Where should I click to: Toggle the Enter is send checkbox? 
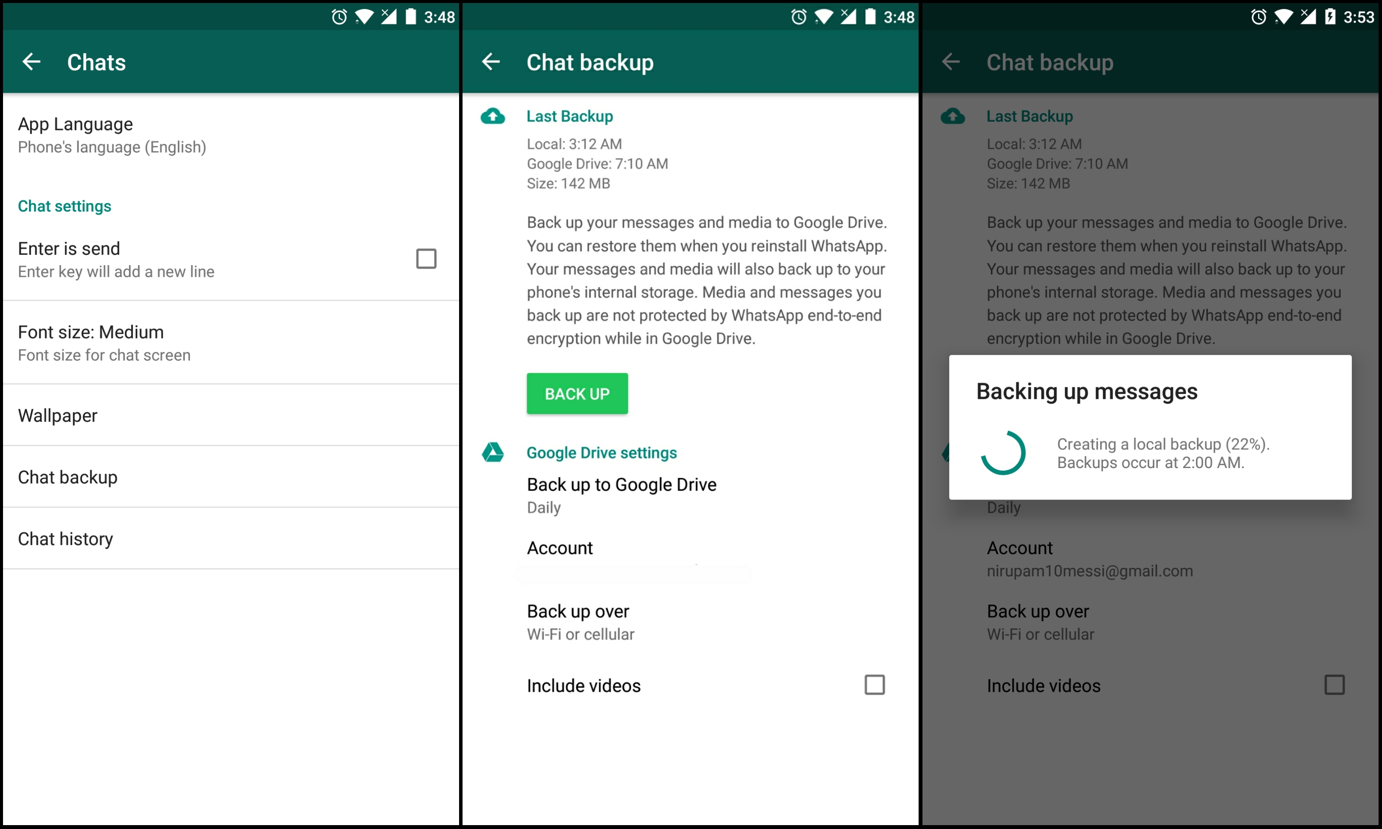[426, 259]
